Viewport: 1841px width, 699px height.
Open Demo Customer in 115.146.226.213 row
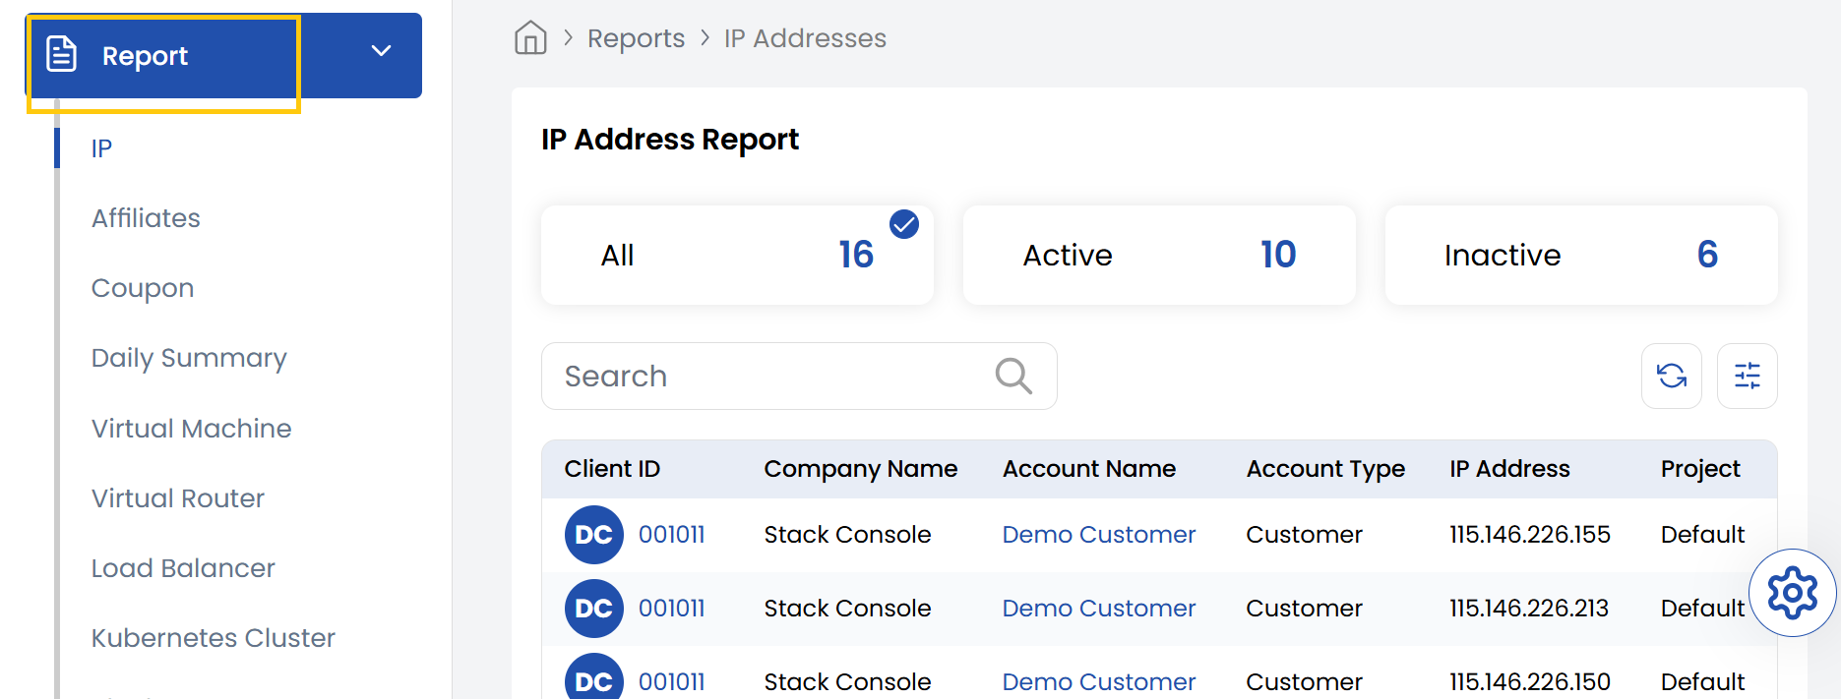(1099, 609)
